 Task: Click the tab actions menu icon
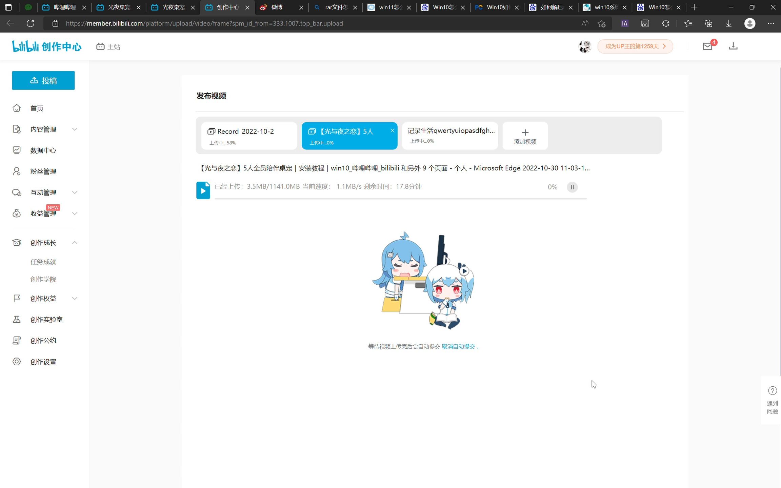(x=8, y=7)
